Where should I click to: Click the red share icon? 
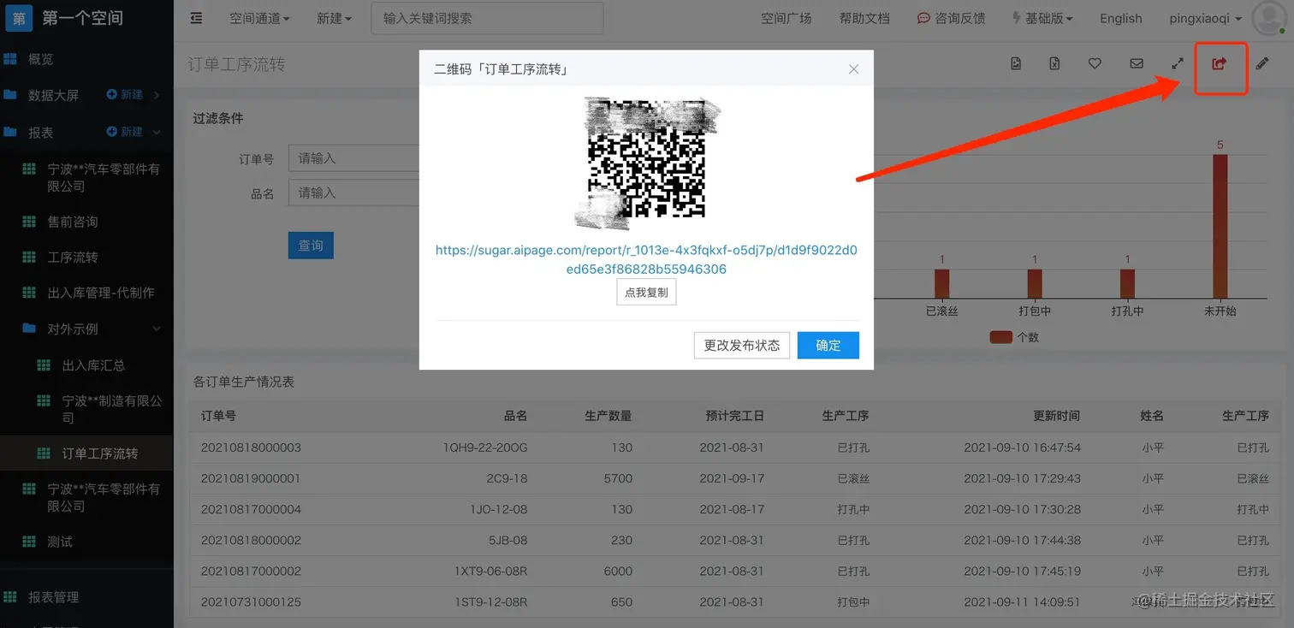1220,63
